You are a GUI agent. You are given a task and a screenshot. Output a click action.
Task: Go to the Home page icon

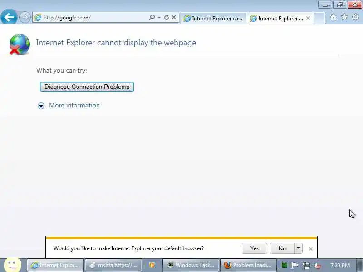click(x=334, y=17)
